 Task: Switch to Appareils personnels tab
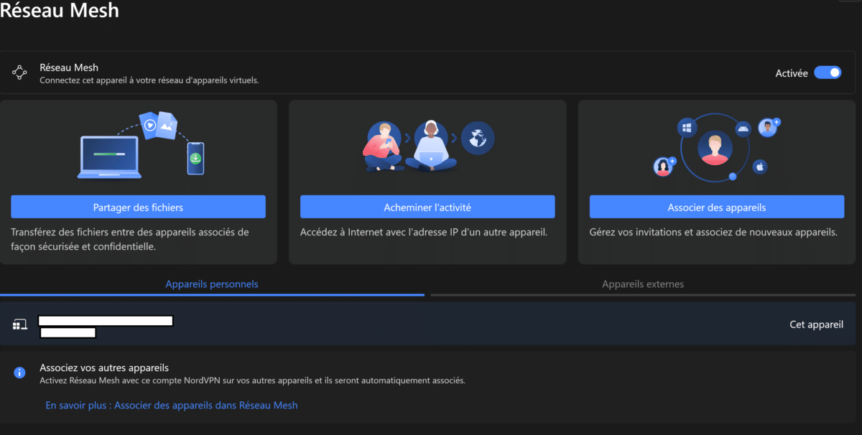click(212, 284)
